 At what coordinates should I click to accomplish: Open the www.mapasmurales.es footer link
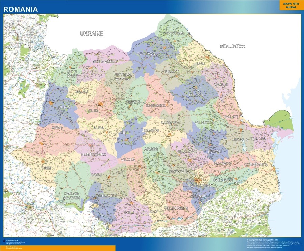click(15, 242)
